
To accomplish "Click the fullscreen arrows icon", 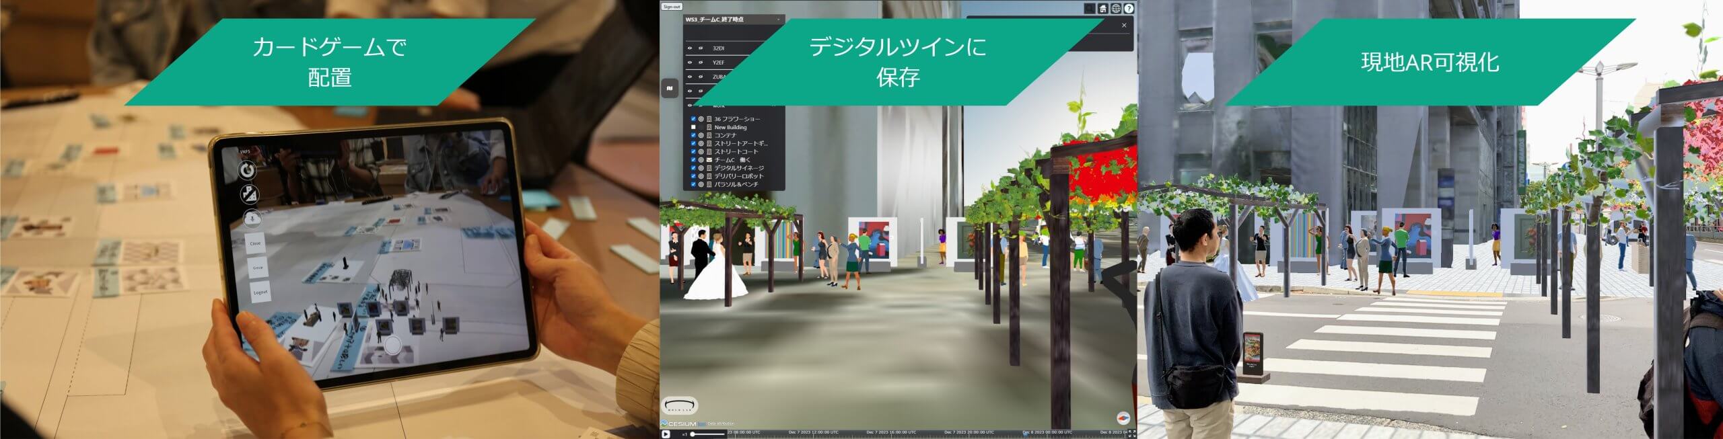I will (x=1131, y=434).
